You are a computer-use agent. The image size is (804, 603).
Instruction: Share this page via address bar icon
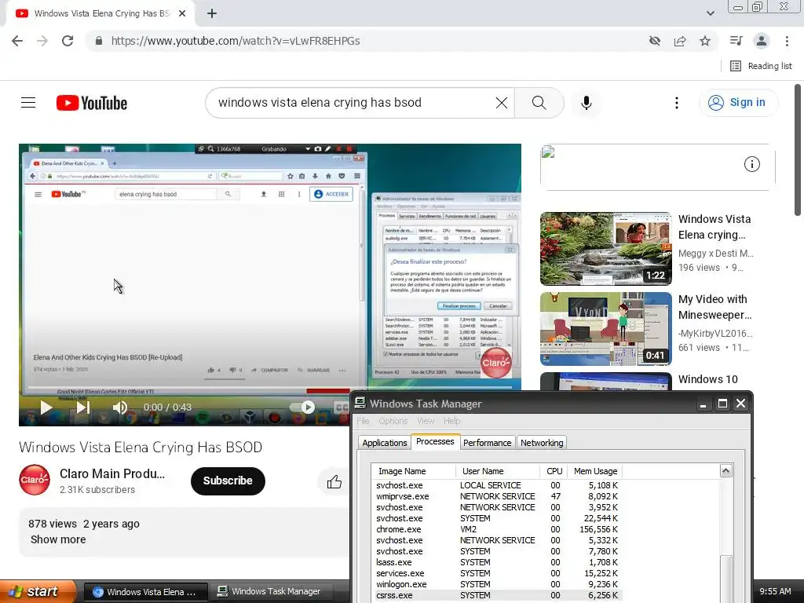pyautogui.click(x=680, y=41)
